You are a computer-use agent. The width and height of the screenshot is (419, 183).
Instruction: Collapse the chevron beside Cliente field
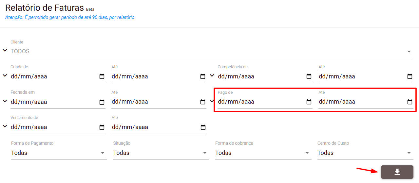coord(5,50)
